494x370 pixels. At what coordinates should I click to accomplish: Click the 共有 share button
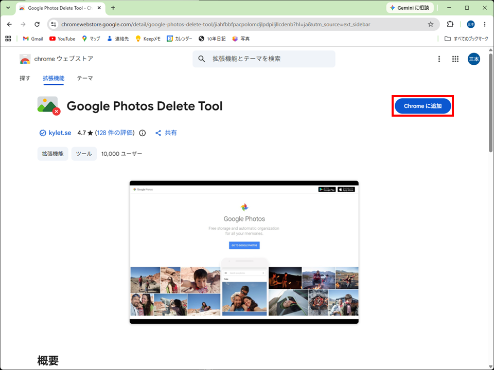pos(166,133)
